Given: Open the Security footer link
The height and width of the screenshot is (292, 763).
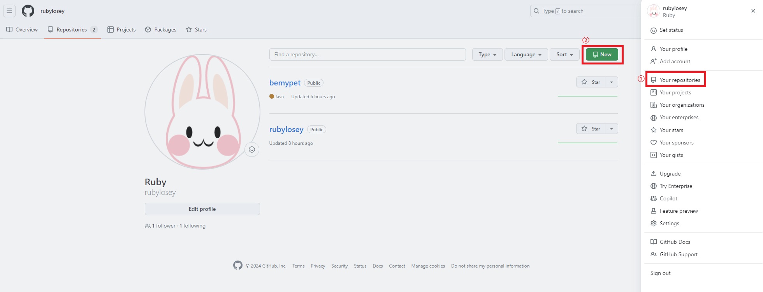Looking at the screenshot, I should 339,266.
